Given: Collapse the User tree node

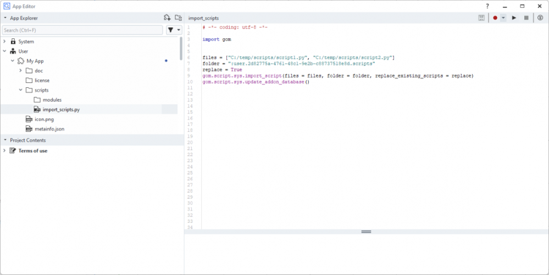Looking at the screenshot, I should [x=5, y=51].
